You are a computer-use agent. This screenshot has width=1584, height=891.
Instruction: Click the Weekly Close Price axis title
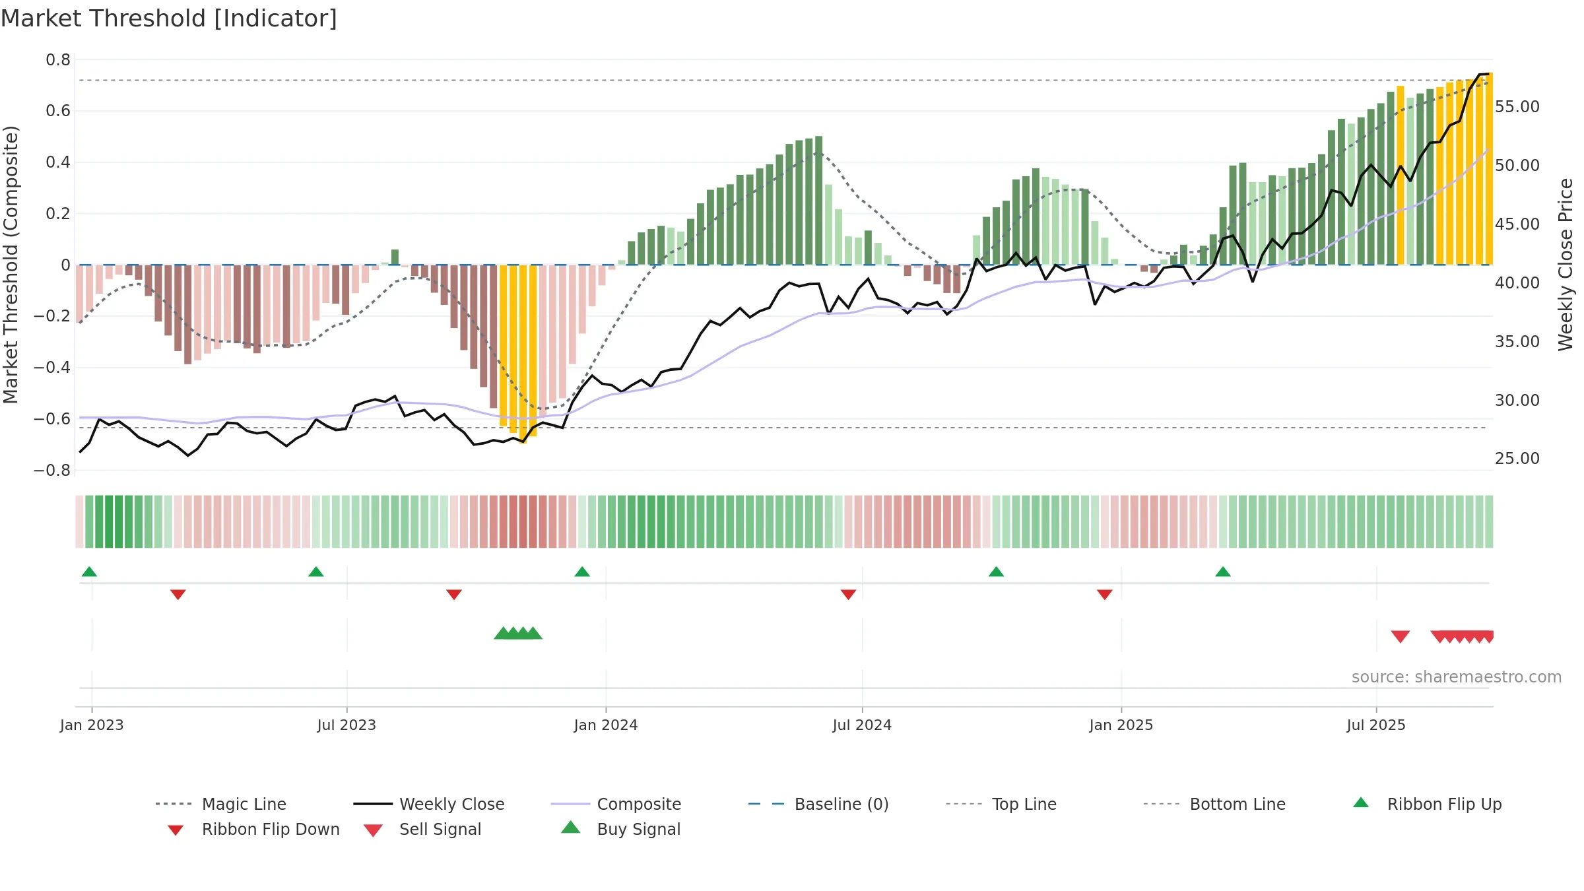1566,264
